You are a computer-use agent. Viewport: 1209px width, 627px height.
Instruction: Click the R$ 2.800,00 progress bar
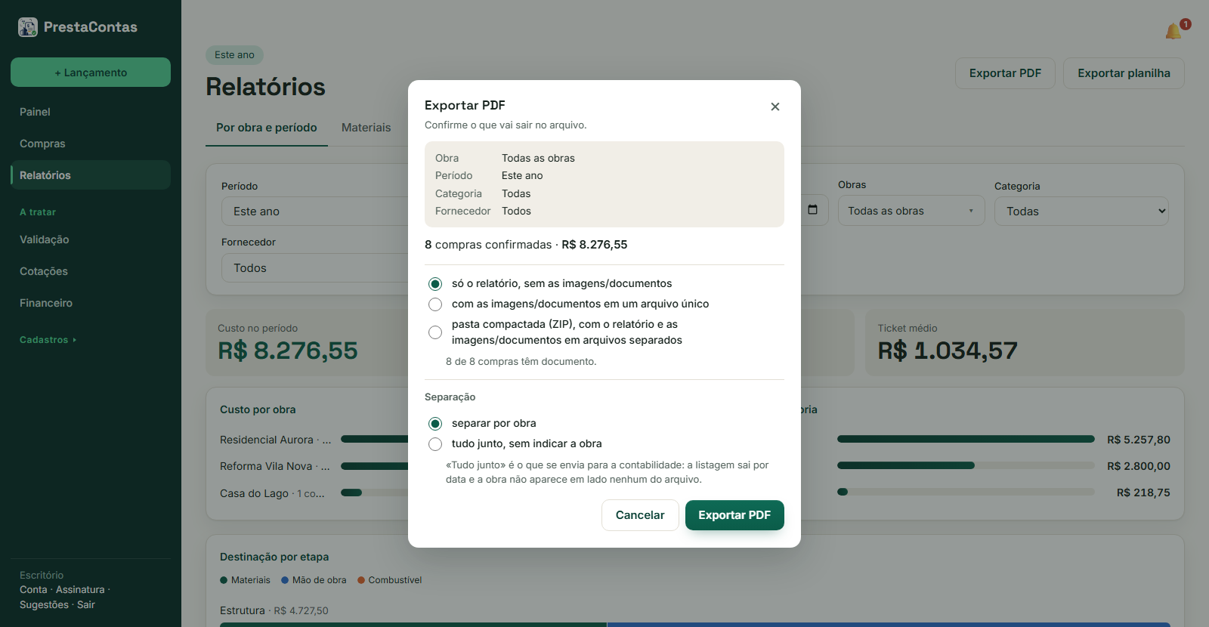[x=966, y=465]
